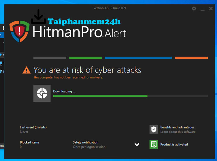Minimize the HitmanPro.Alert window
Viewport: 217px width, 161px height.
(202, 9)
